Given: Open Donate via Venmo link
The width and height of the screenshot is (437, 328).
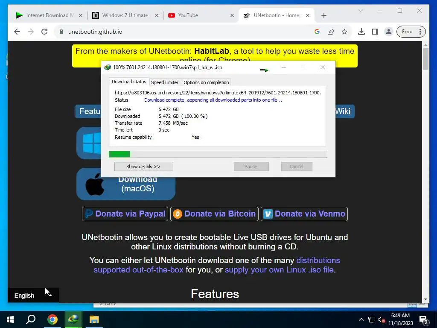Looking at the screenshot, I should pos(304,214).
